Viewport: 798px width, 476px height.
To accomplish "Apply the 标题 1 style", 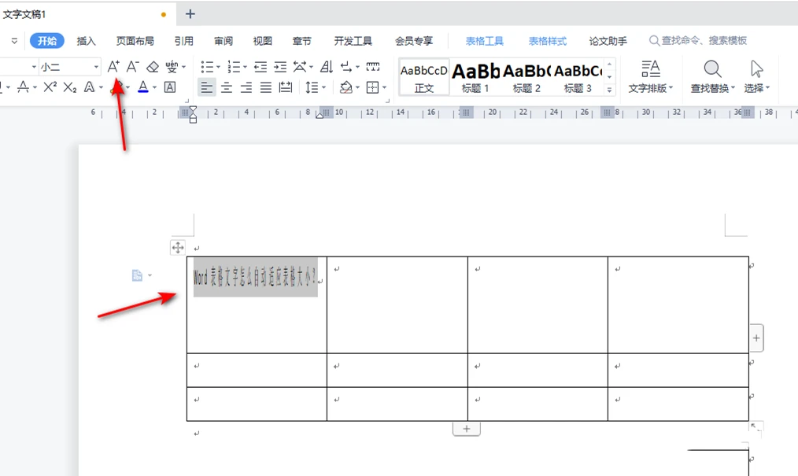I will (x=475, y=77).
